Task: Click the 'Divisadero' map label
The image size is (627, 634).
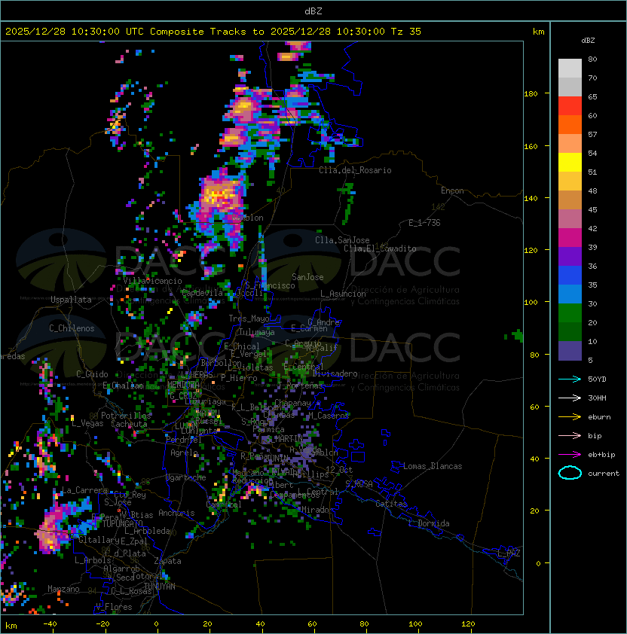Action: click(335, 373)
